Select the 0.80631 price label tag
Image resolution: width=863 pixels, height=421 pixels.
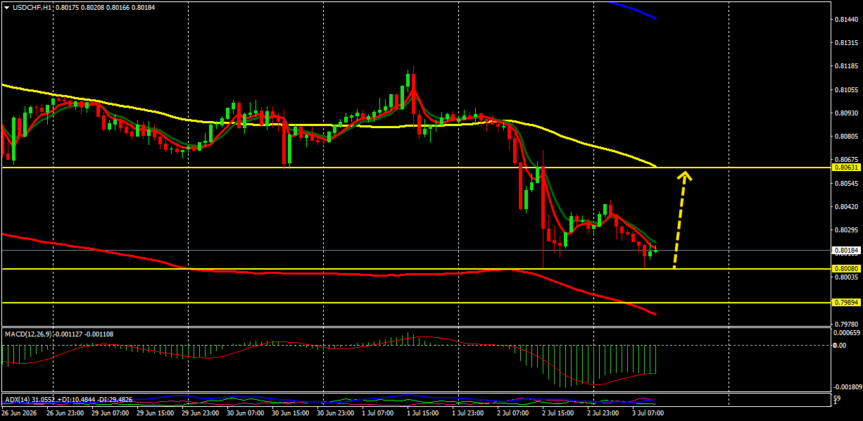[x=845, y=168]
